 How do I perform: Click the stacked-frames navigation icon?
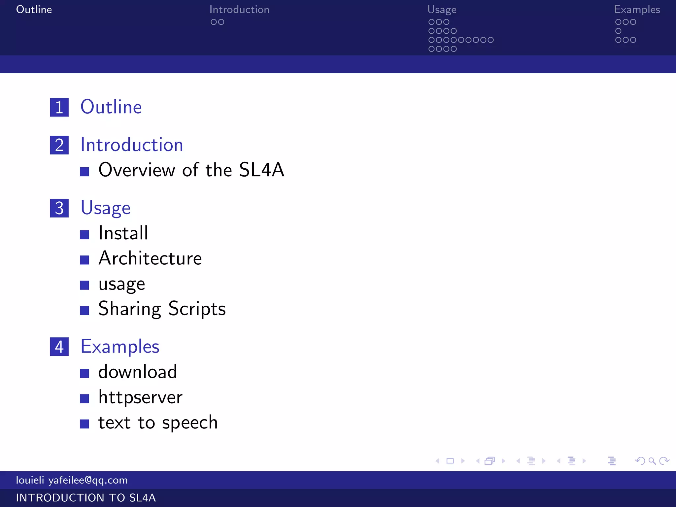[x=490, y=461]
